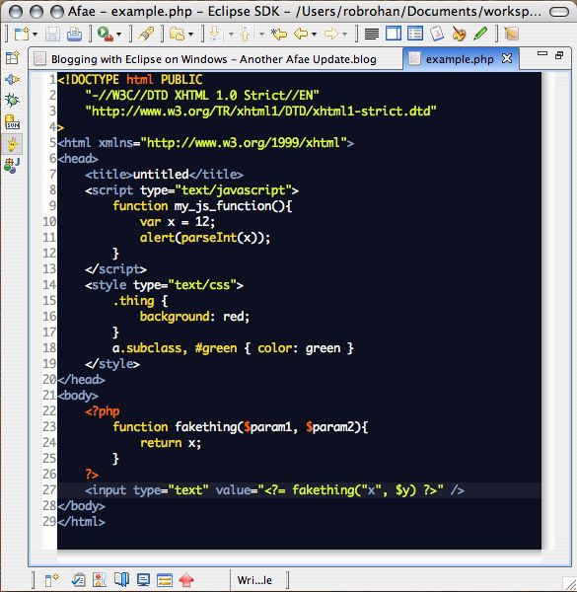Open the Tasks checklist fast view icon
The height and width of the screenshot is (592, 577).
tap(79, 579)
